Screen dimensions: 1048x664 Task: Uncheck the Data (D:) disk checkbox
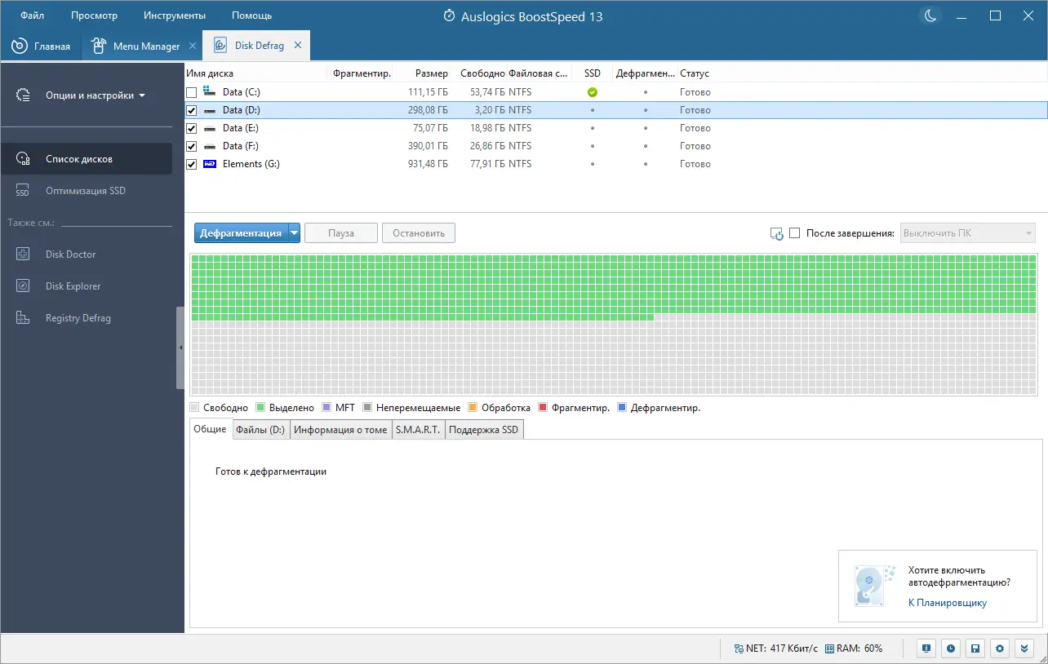[192, 110]
